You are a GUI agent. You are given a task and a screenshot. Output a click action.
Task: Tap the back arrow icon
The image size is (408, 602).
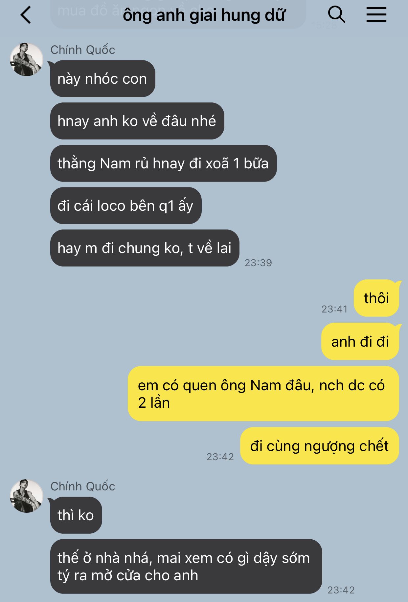pyautogui.click(x=26, y=15)
